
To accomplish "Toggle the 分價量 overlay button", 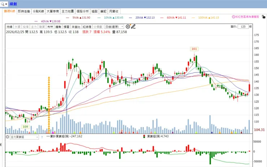I will (x=98, y=27).
